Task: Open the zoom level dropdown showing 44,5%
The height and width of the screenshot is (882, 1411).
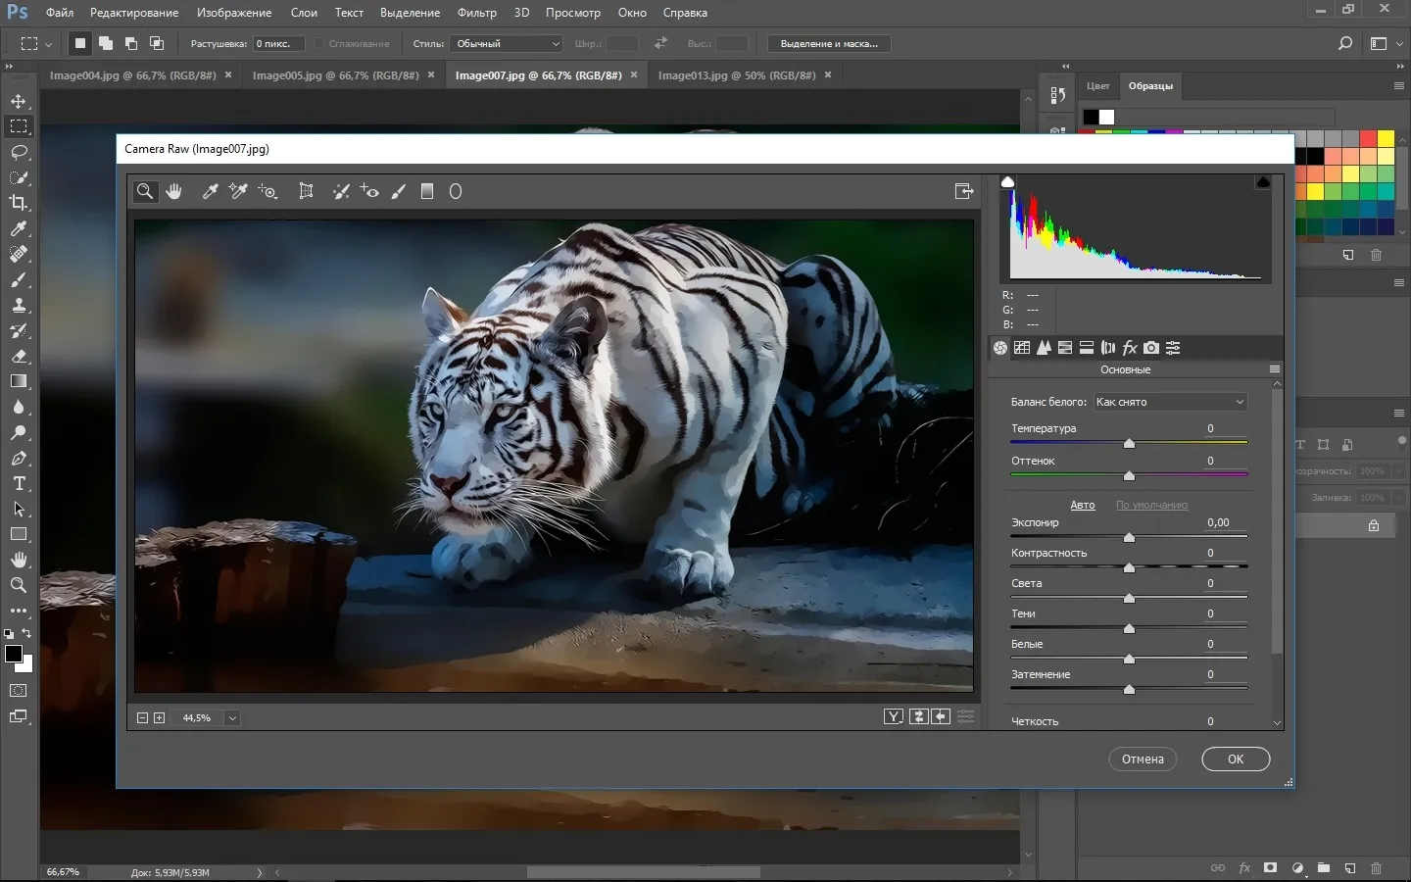Action: [x=232, y=718]
